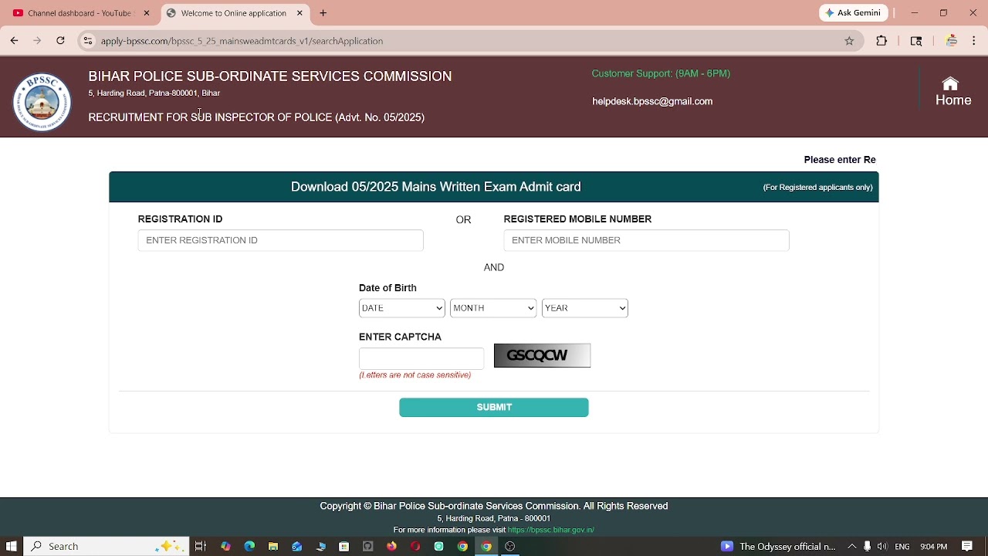Open volume control in system tray
The width and height of the screenshot is (988, 556).
click(x=882, y=546)
